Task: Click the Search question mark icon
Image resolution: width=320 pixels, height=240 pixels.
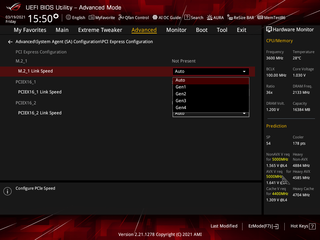Action: coord(187,17)
